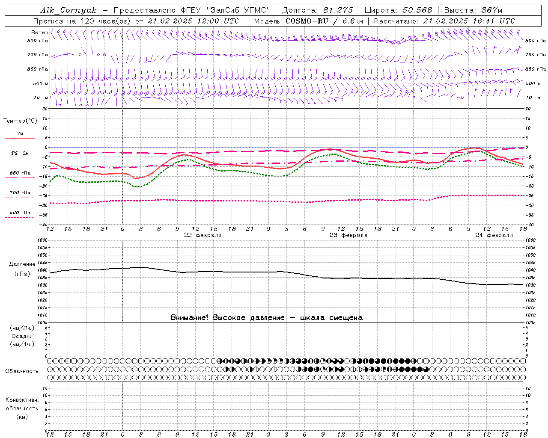Click the 500 м wind level label on left
Image resolution: width=548 pixels, height=438 pixels.
click(41, 83)
